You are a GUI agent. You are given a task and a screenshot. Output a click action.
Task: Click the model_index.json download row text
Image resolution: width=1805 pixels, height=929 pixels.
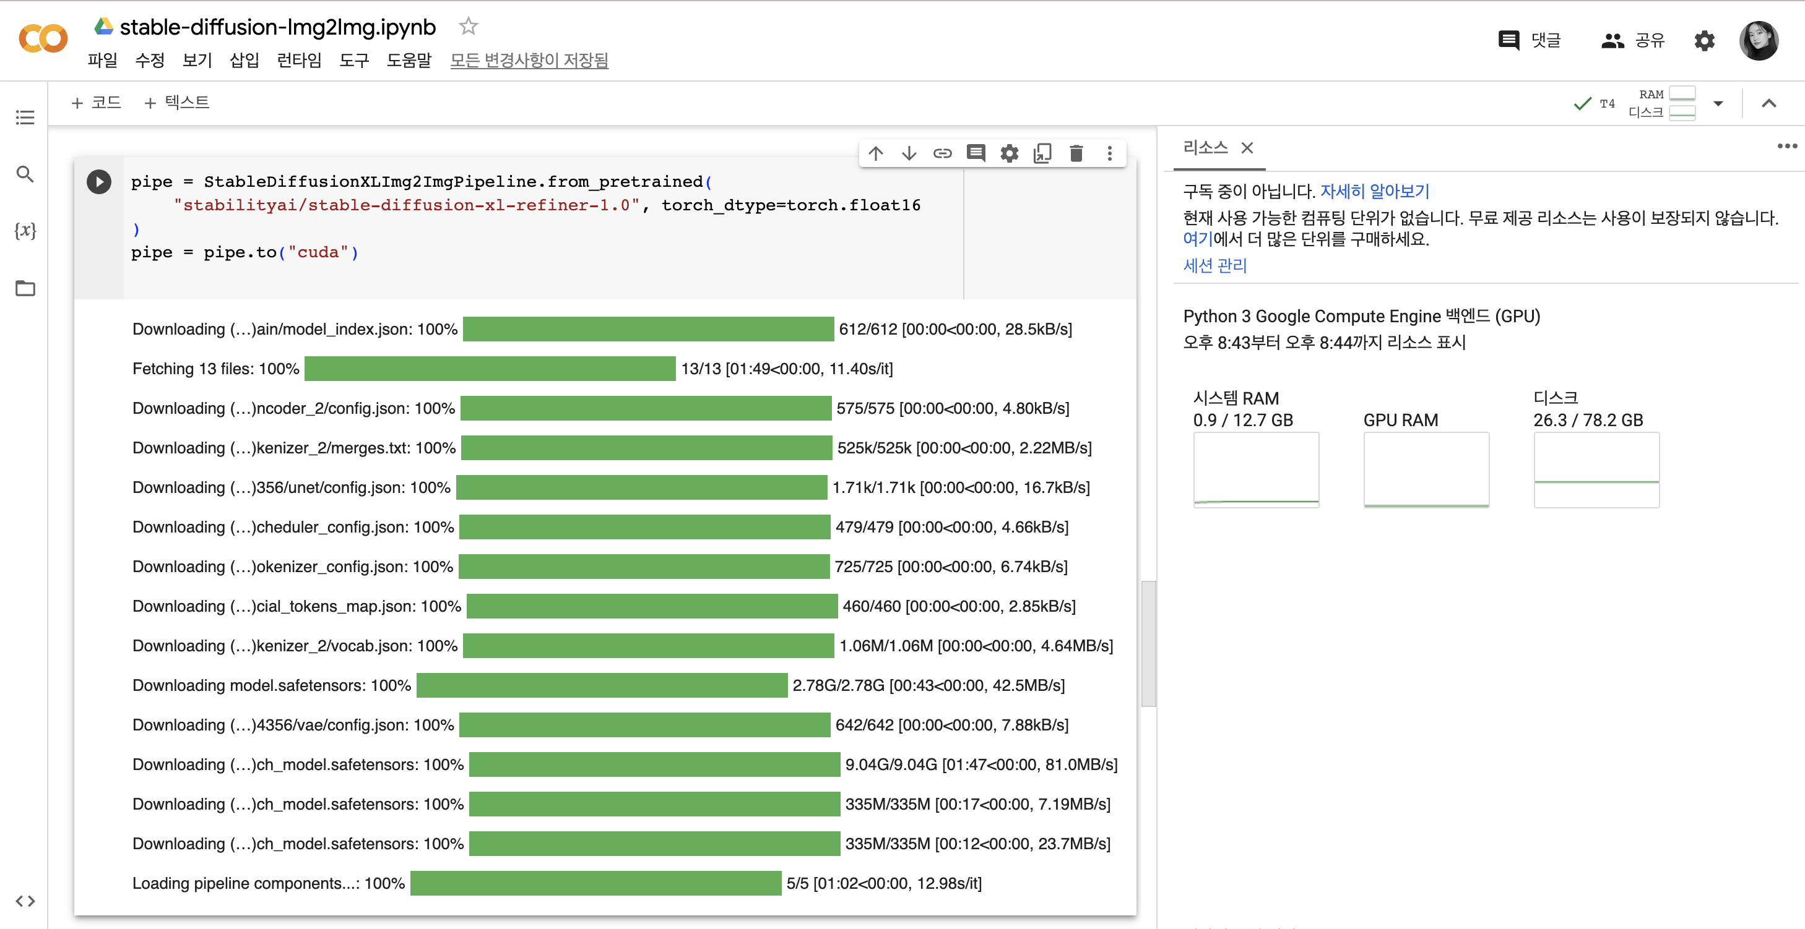coord(295,329)
